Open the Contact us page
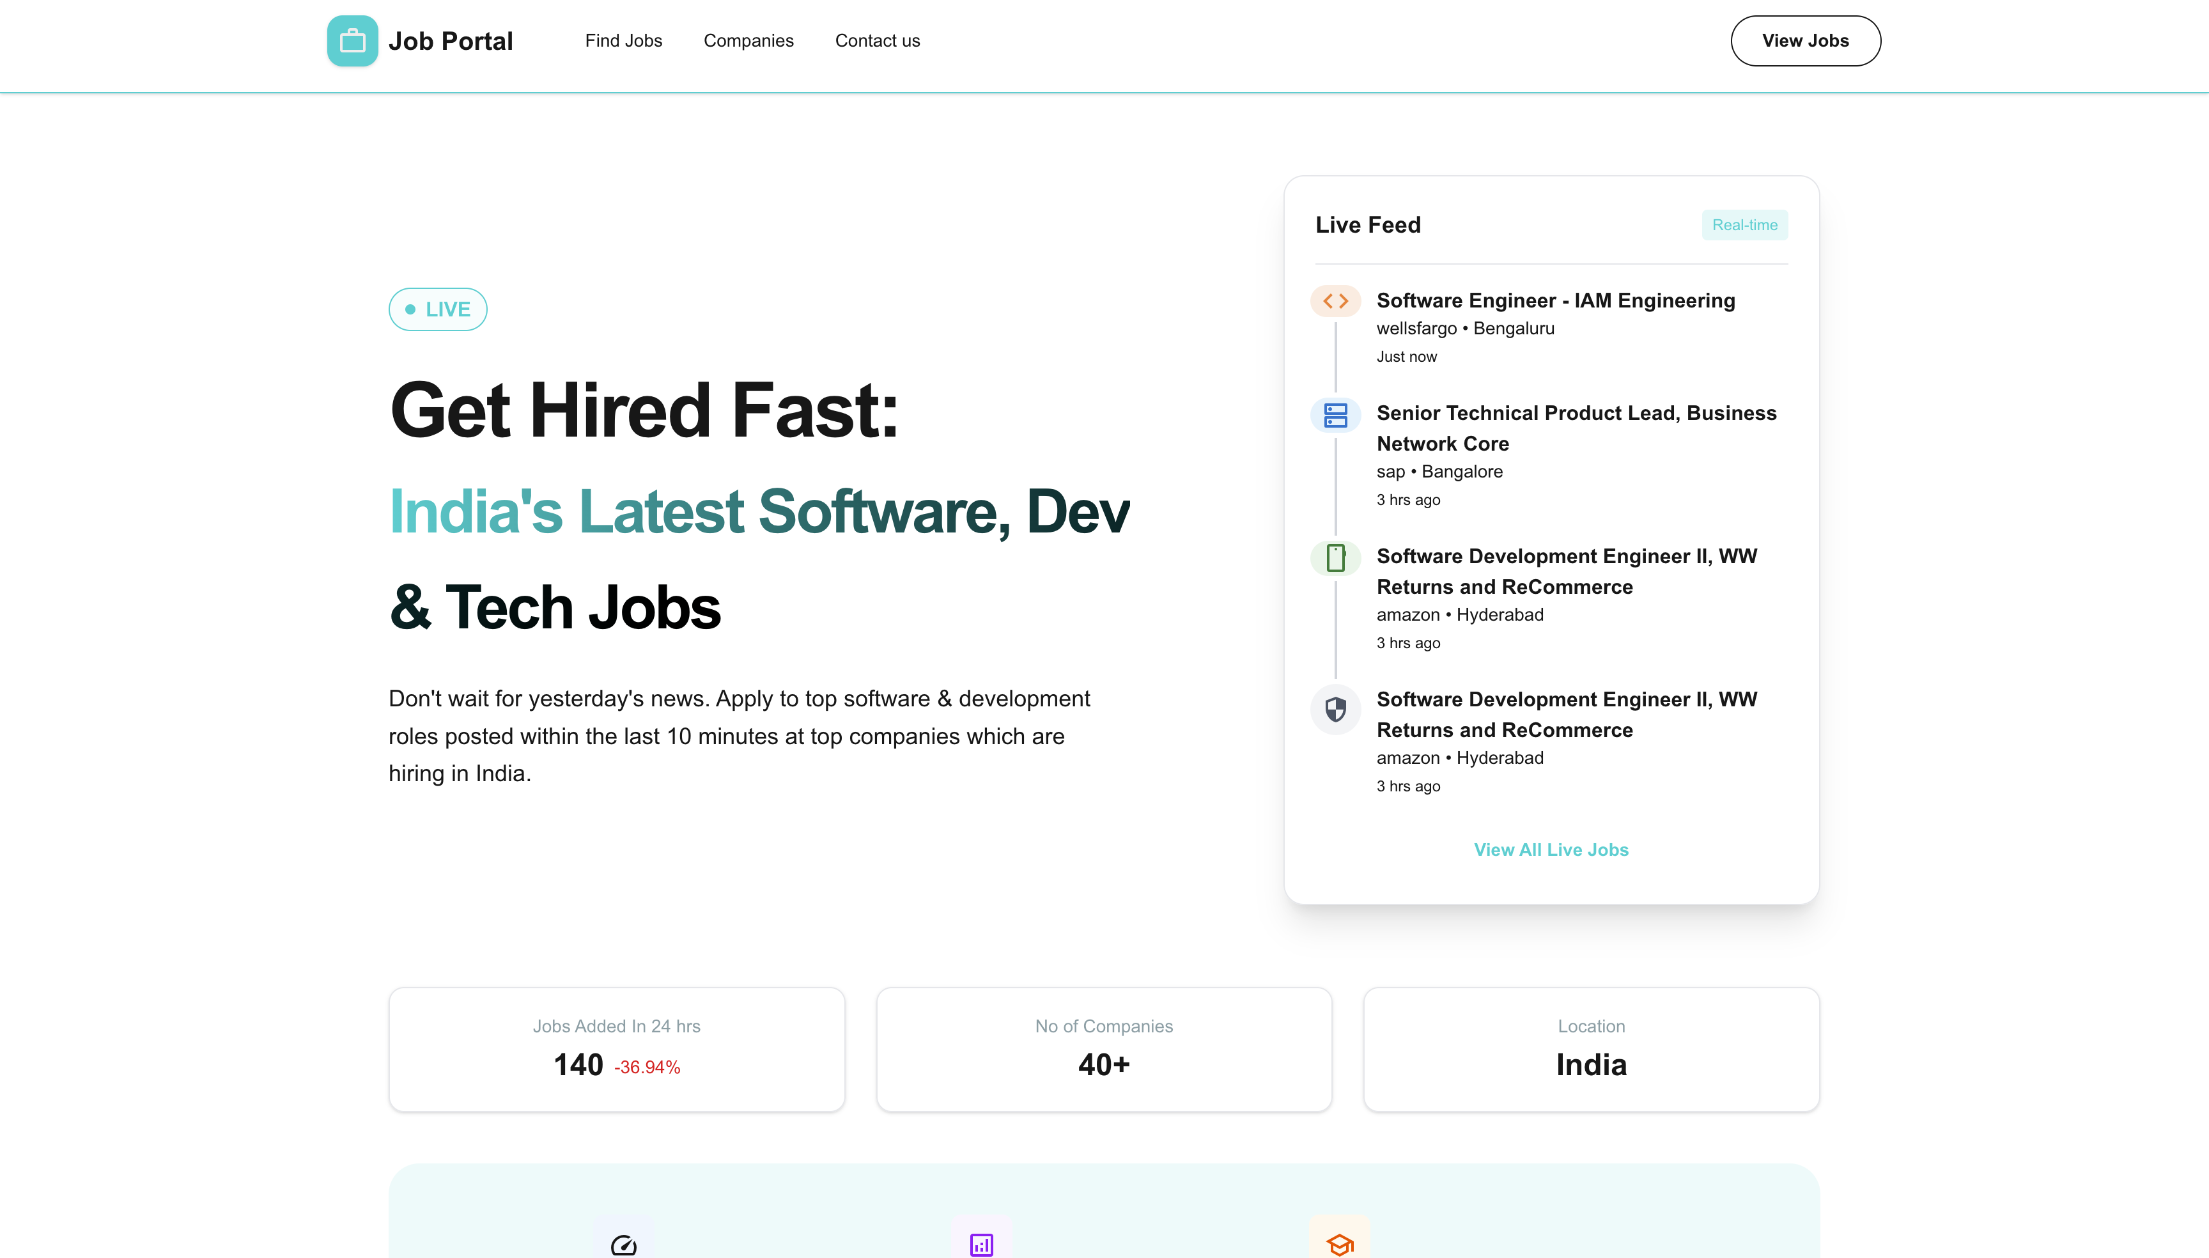The width and height of the screenshot is (2209, 1258). click(877, 41)
